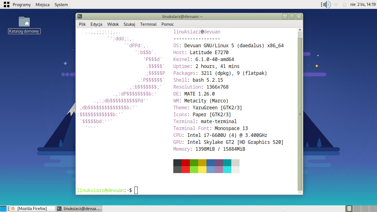Click the 'GPU: Intel Skylake GT2' line
Screen dimensions: 377x212
[228, 142]
